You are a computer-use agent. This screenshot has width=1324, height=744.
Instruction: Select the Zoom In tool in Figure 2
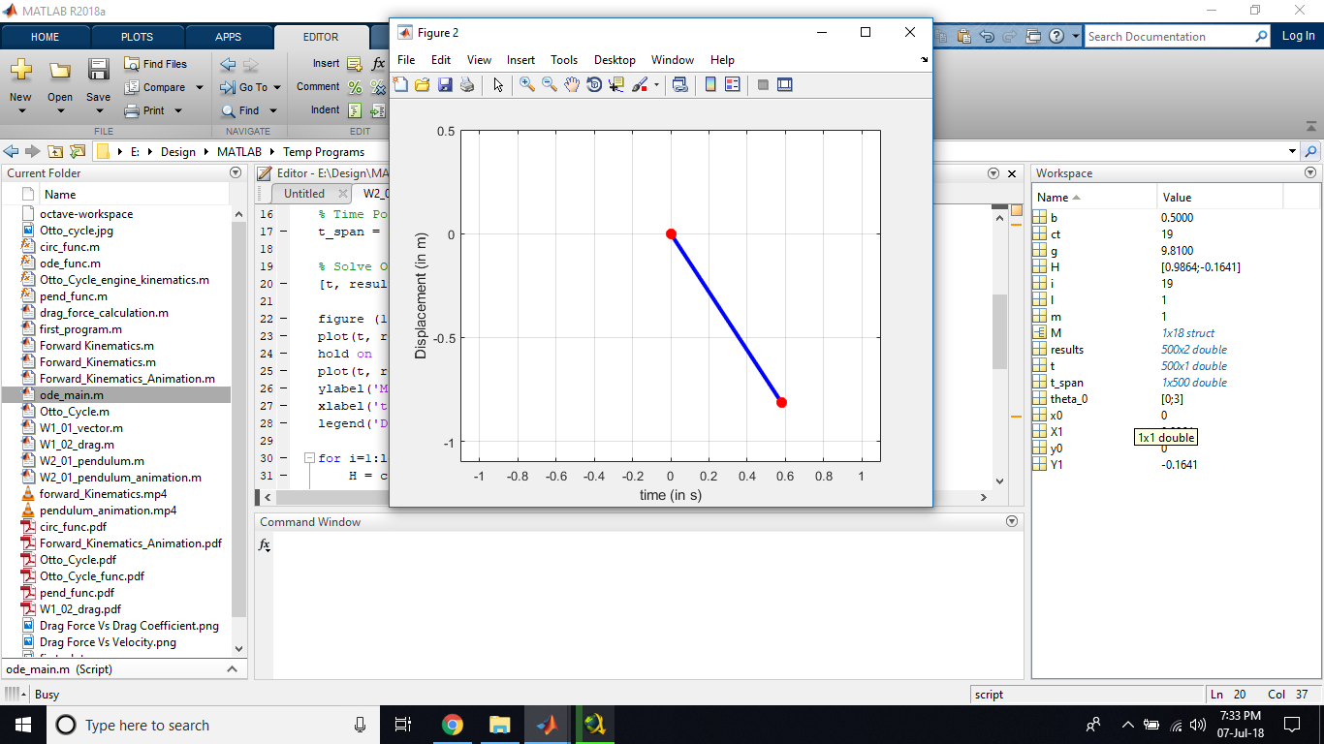point(528,84)
